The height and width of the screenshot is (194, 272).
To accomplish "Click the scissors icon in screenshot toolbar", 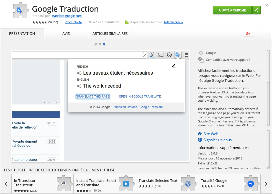I will 152,55.
